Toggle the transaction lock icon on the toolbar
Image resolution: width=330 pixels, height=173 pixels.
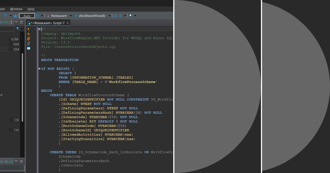click(15, 16)
